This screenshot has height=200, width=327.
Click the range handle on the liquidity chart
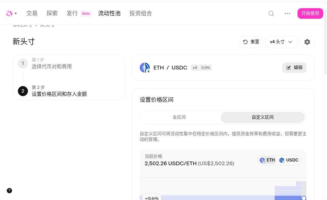304,198
